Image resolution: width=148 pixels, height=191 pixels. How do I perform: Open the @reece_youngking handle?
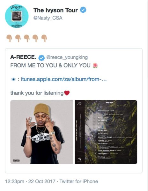(x=67, y=57)
